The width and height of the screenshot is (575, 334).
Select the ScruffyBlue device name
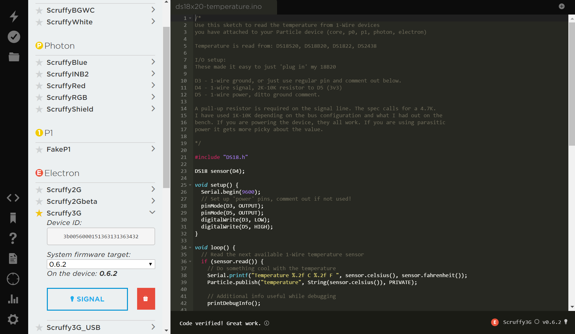(x=67, y=63)
